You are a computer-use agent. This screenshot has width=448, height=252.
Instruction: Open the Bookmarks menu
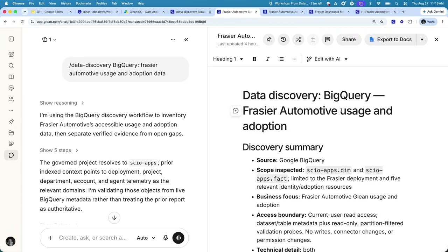point(83,3)
